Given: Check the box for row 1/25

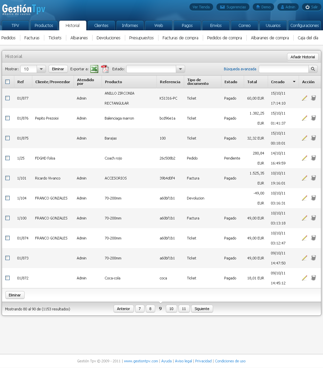Looking at the screenshot, I should pyautogui.click(x=8, y=158).
